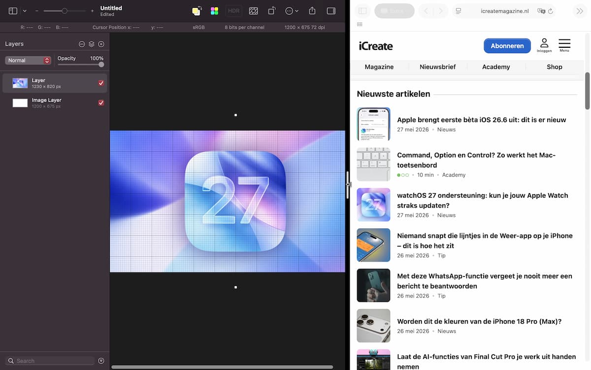591x370 pixels.
Task: Click the rotate canvas icon in toolbar
Action: coord(272,11)
